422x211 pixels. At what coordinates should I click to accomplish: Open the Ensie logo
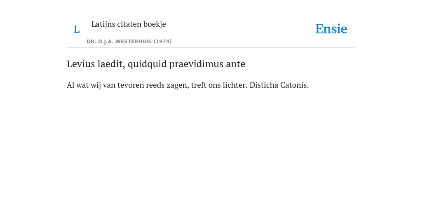click(x=331, y=29)
